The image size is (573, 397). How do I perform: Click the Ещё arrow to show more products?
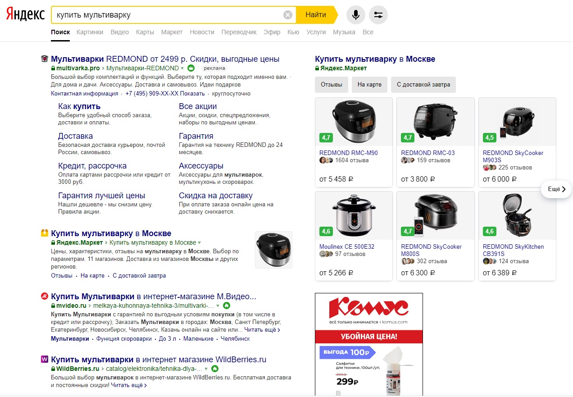tap(556, 189)
